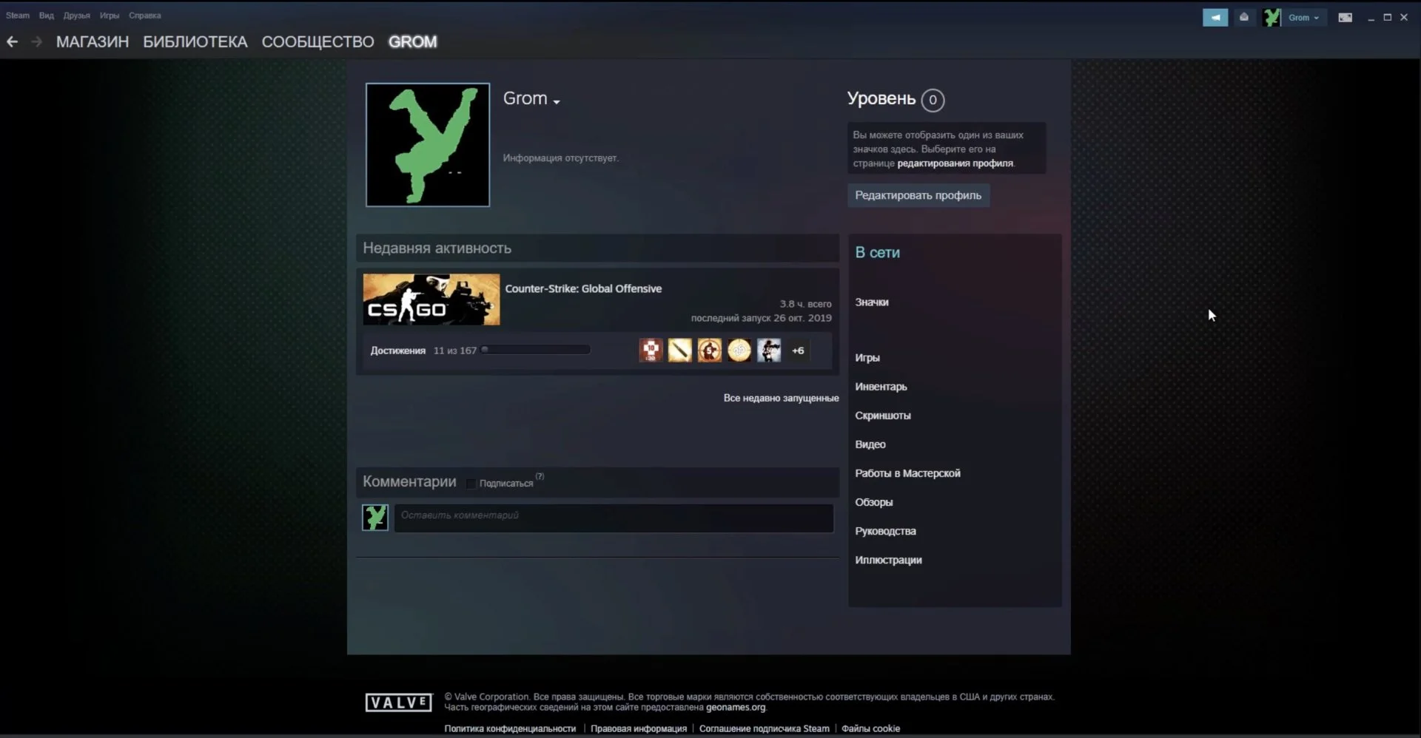Open the geonames.org footer link
Image resolution: width=1421 pixels, height=738 pixels.
(x=736, y=707)
